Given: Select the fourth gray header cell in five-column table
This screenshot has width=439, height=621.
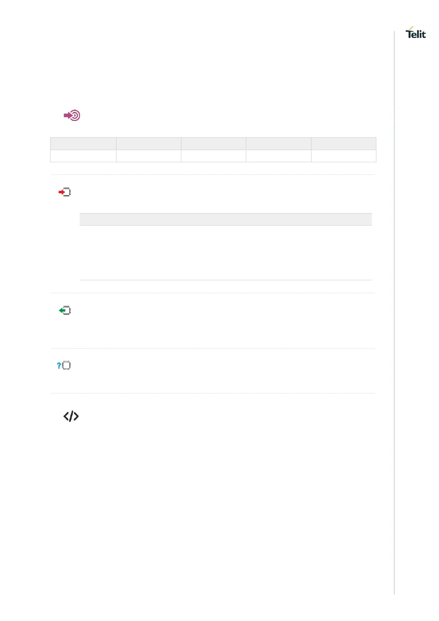Looking at the screenshot, I should coord(278,143).
